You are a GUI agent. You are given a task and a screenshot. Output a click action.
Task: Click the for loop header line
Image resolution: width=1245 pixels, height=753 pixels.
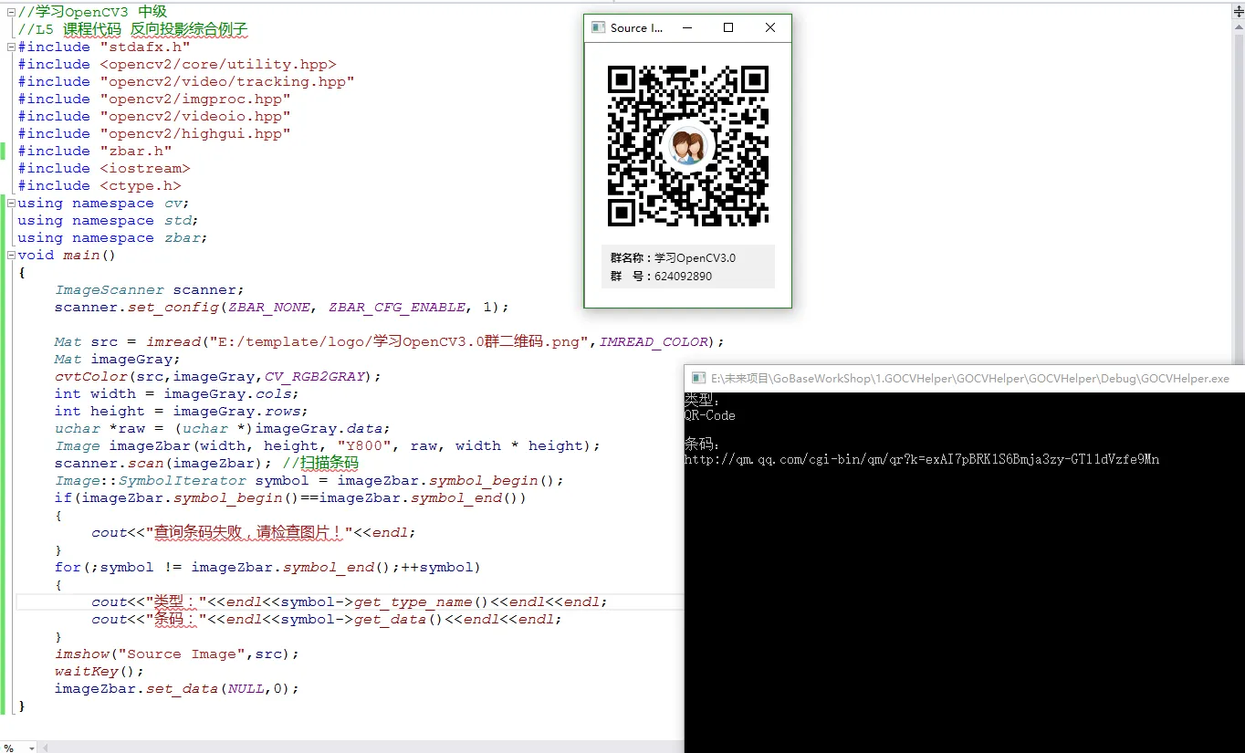(268, 567)
